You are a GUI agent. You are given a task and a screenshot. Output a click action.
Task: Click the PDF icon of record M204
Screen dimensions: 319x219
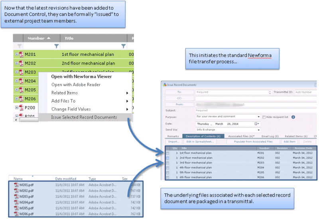[x=22, y=81]
